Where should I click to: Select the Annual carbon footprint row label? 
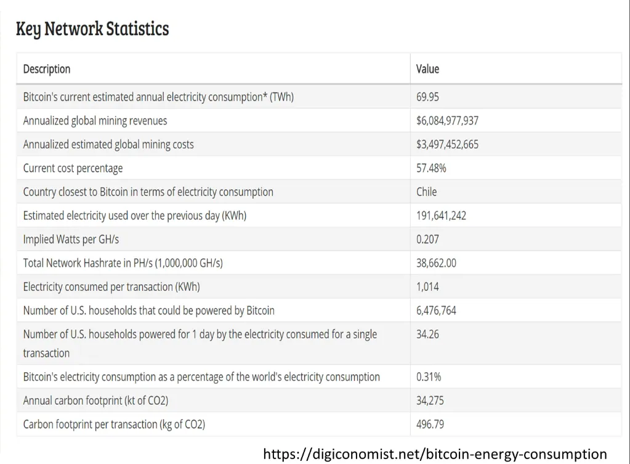pos(95,401)
